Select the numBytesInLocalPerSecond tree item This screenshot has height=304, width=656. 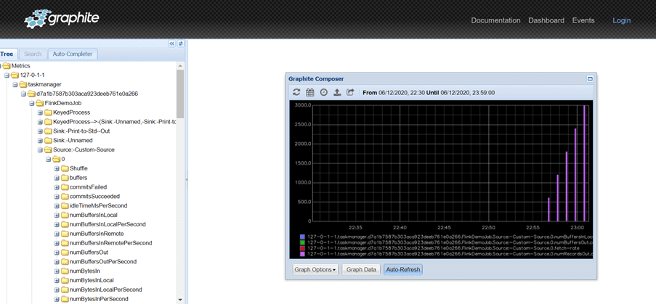click(x=106, y=289)
